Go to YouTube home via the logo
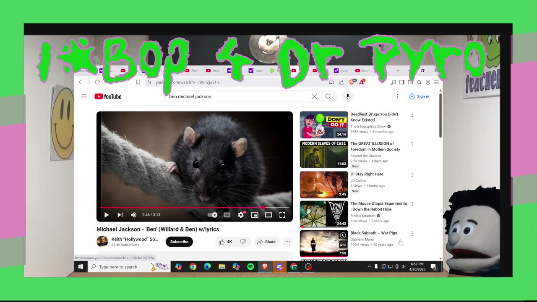 [108, 96]
